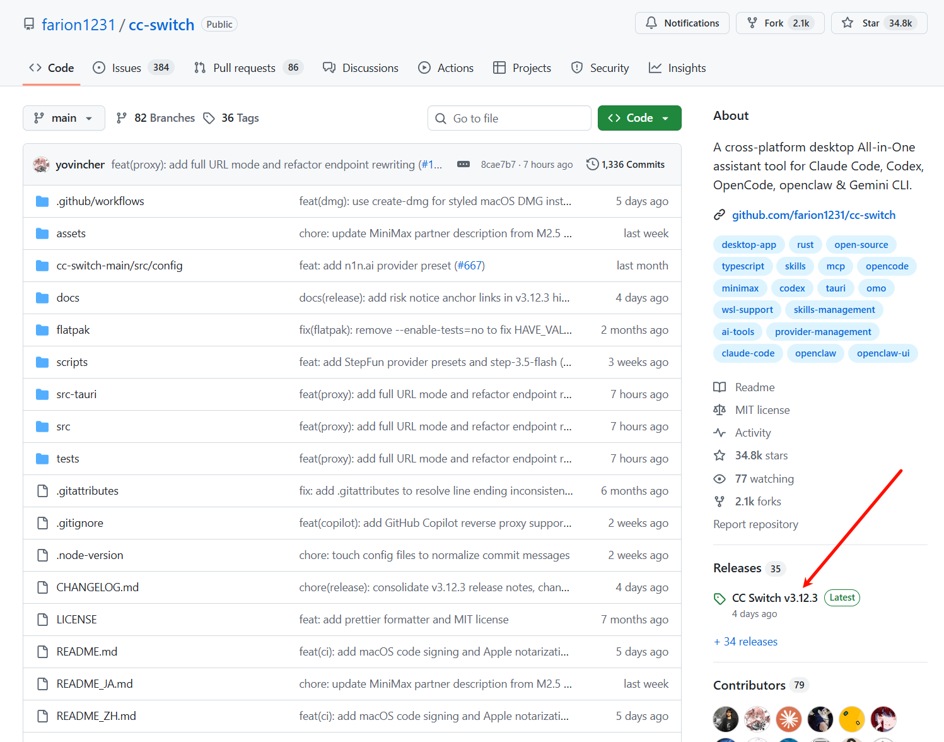
Task: Open the assets folder icon
Action: [x=42, y=233]
